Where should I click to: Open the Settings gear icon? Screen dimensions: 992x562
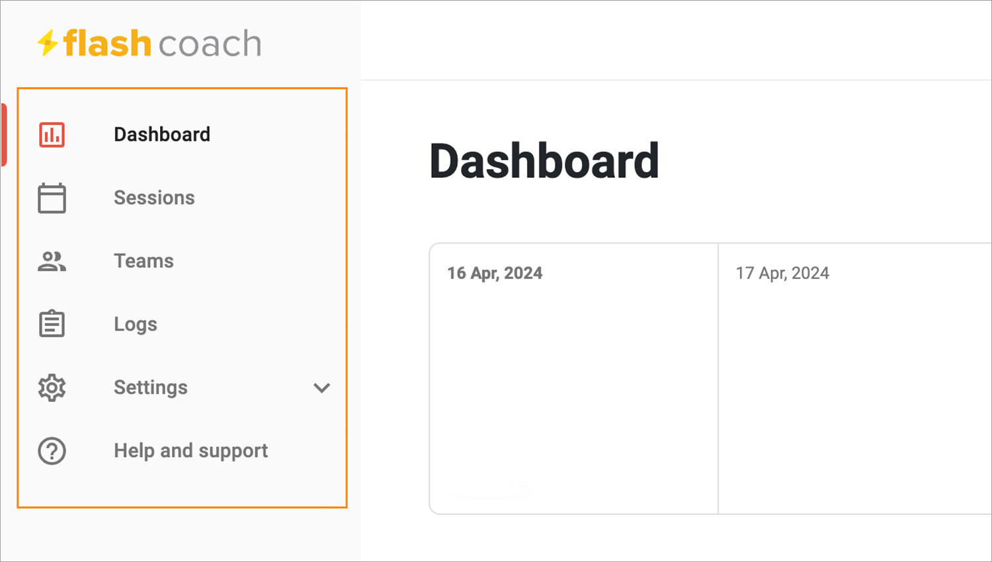[52, 387]
